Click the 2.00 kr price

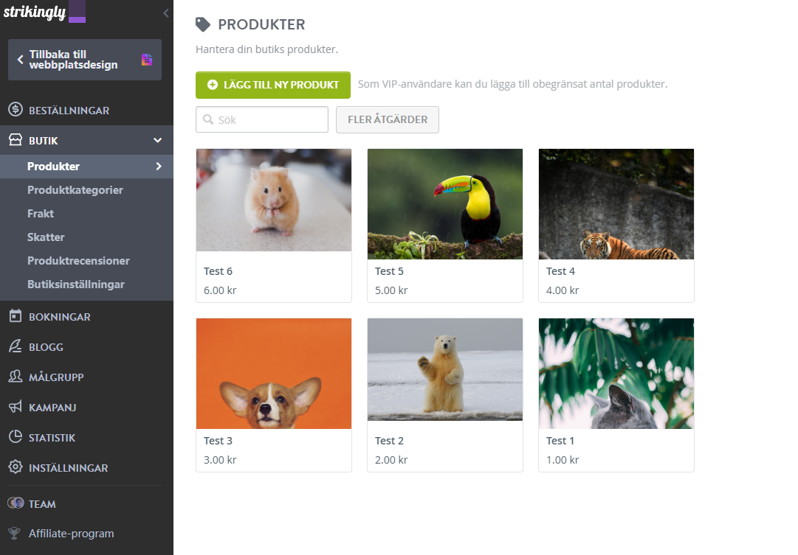(391, 460)
